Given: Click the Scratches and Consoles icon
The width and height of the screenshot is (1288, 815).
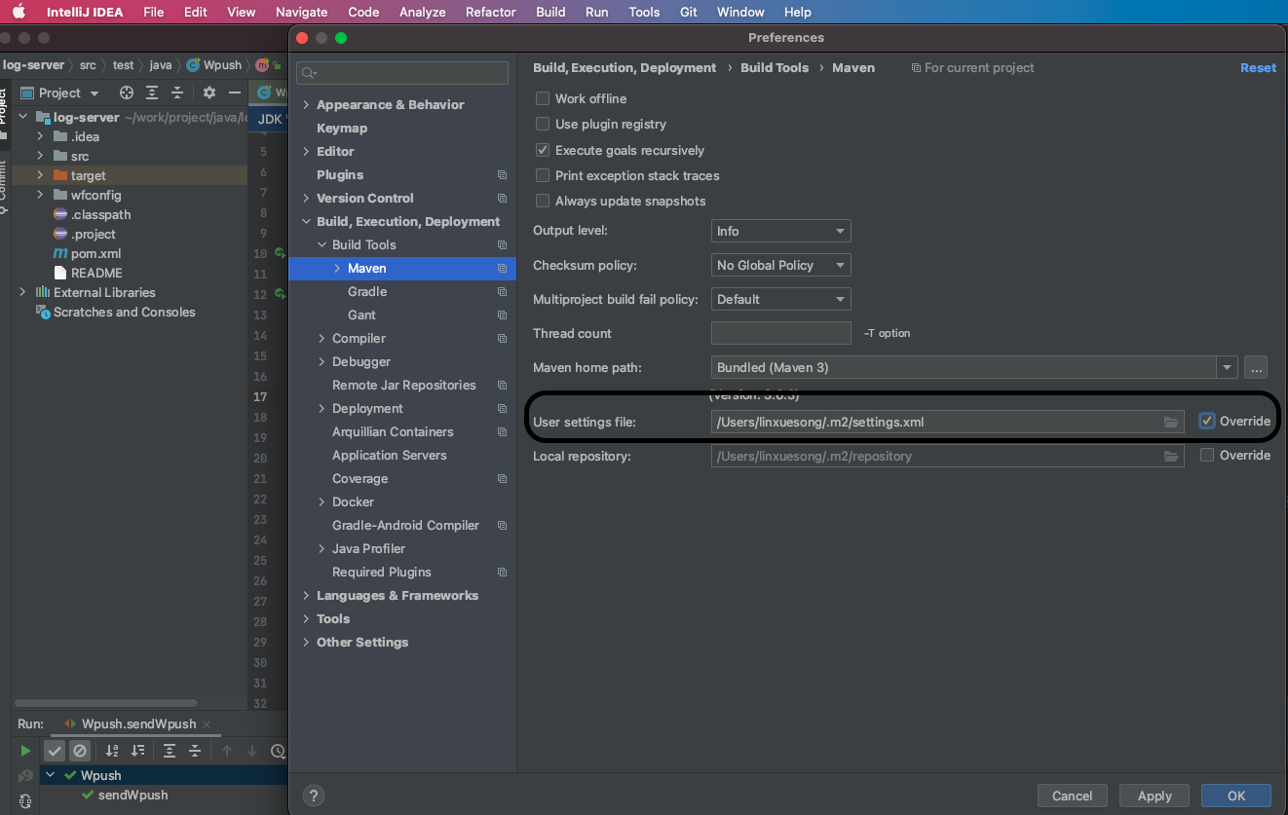Looking at the screenshot, I should (x=43, y=312).
